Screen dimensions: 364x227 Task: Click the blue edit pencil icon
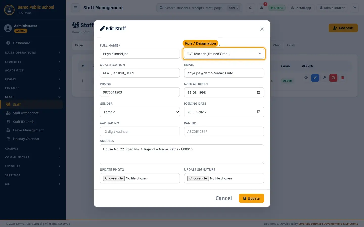point(315,78)
